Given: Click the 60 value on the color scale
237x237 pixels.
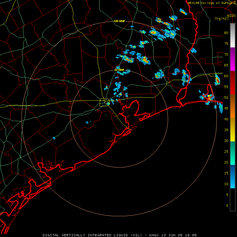Looking at the screenshot, I should (x=226, y=76).
